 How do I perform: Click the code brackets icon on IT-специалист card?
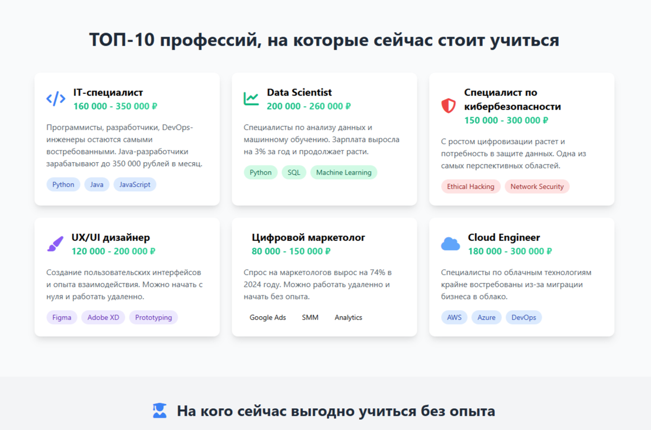(x=56, y=99)
